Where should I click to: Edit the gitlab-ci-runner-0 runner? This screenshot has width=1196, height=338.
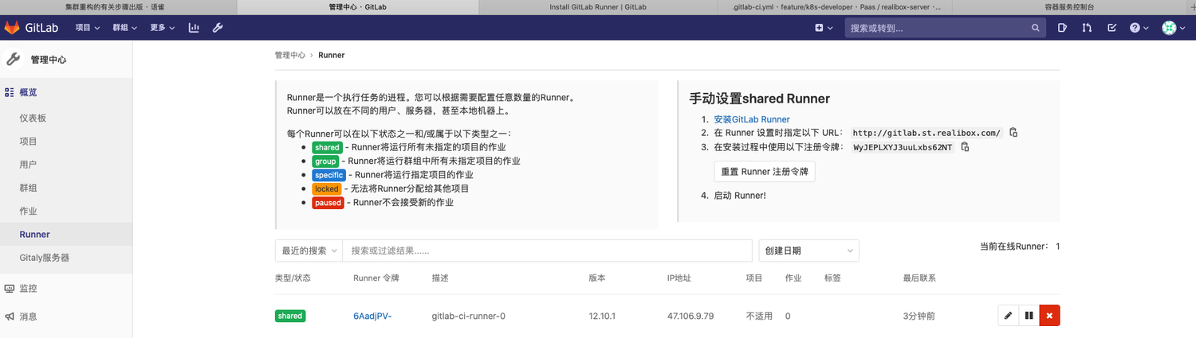(1008, 316)
